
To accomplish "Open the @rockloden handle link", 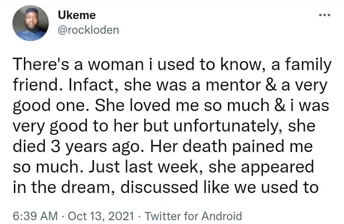I will point(88,30).
